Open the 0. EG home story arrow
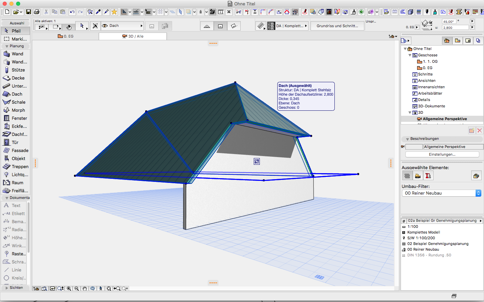The image size is (484, 302). pyautogui.click(x=417, y=28)
